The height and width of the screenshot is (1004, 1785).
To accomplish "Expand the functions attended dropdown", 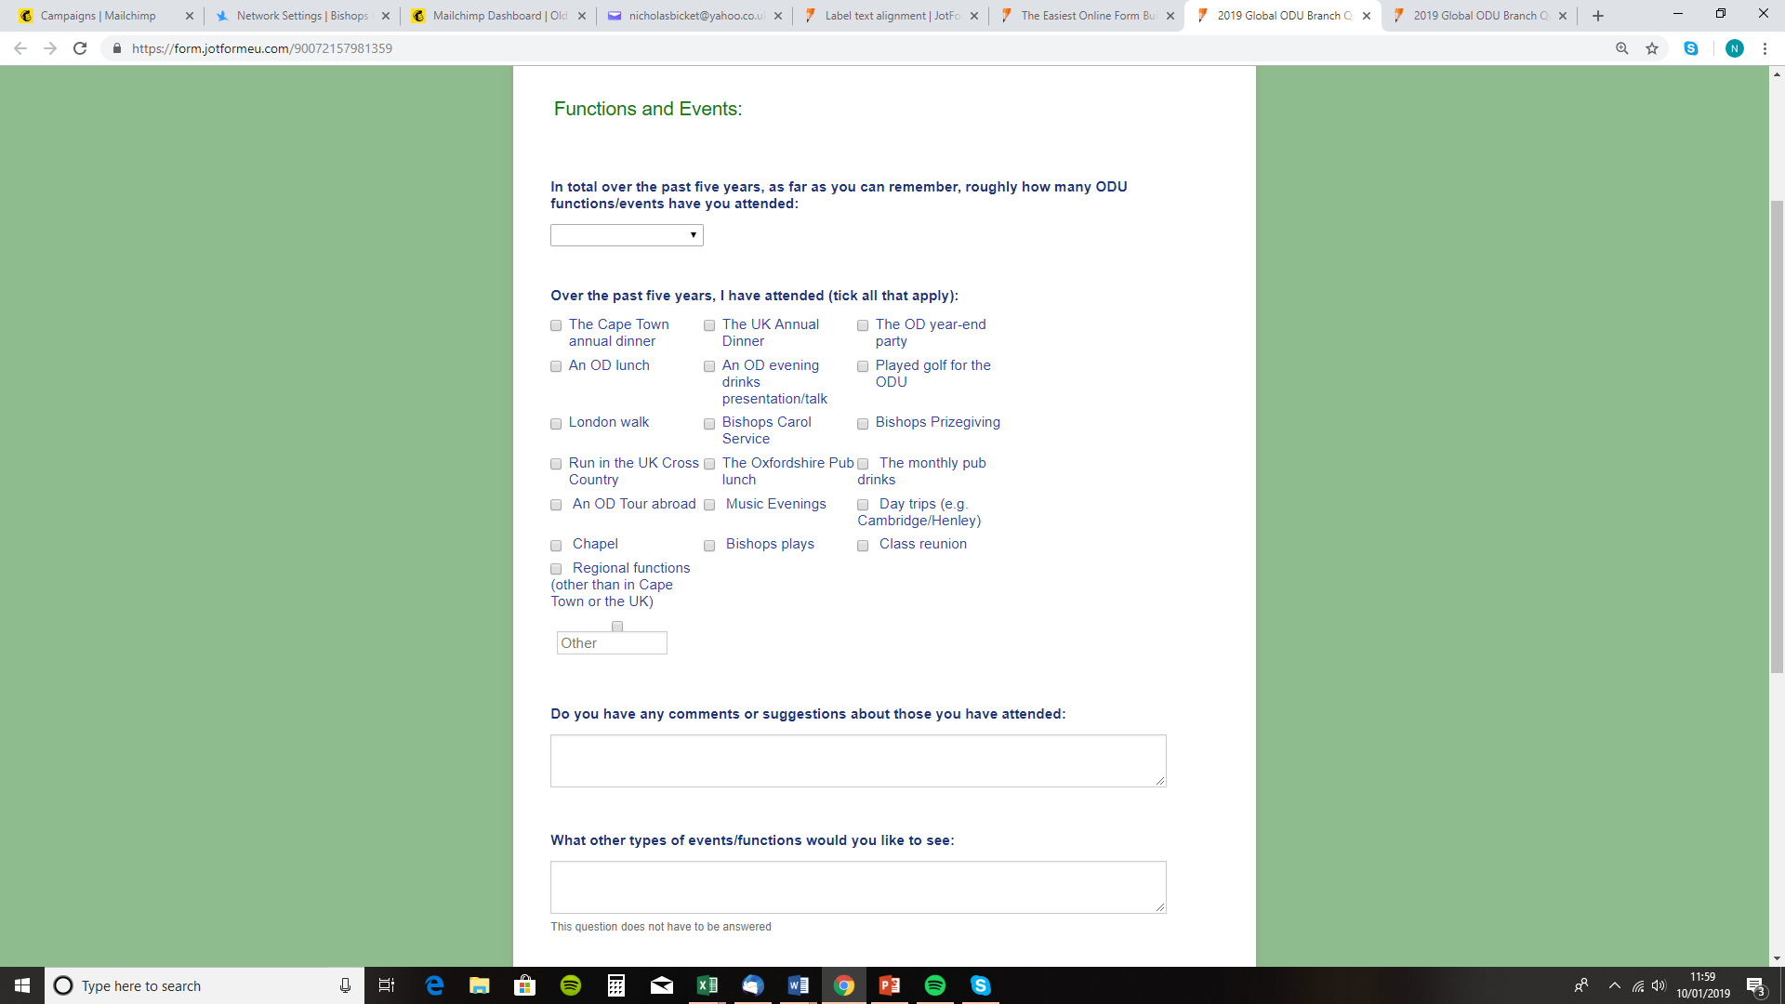I will click(x=627, y=234).
